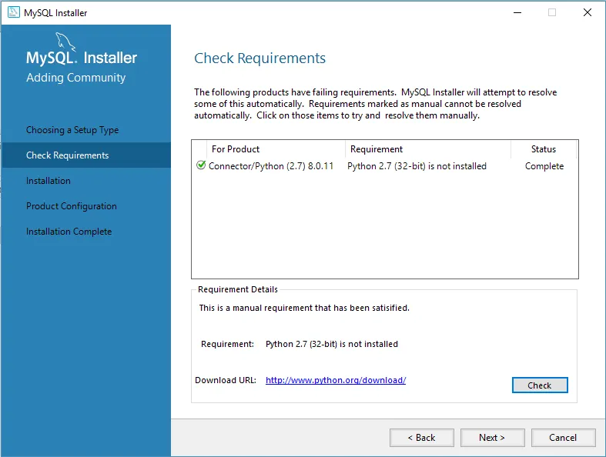Close the MySQL Installer window
This screenshot has height=457, width=606.
(x=587, y=13)
